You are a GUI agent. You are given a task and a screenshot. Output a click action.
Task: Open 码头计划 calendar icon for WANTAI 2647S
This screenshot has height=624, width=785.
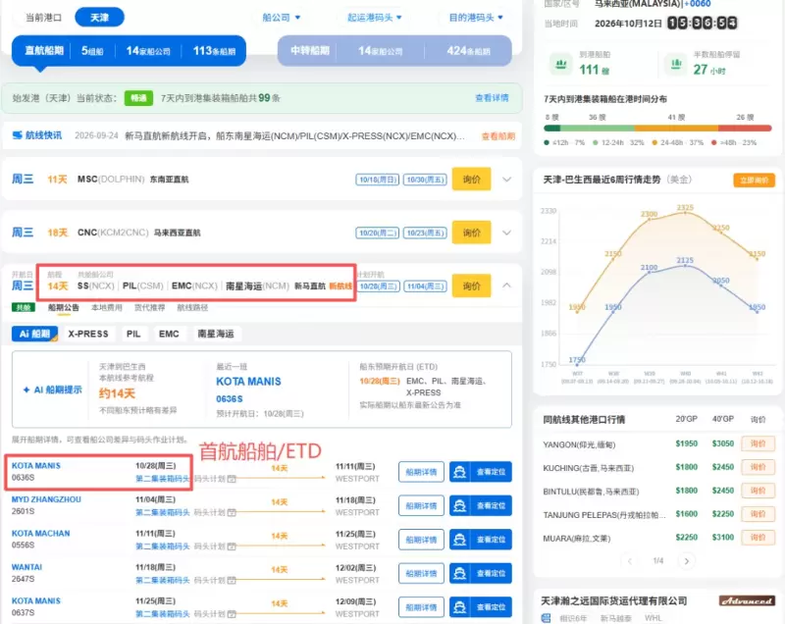pyautogui.click(x=232, y=581)
